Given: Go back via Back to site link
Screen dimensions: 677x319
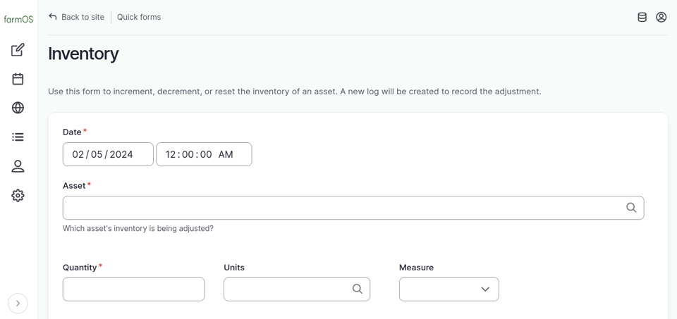Looking at the screenshot, I should point(76,17).
